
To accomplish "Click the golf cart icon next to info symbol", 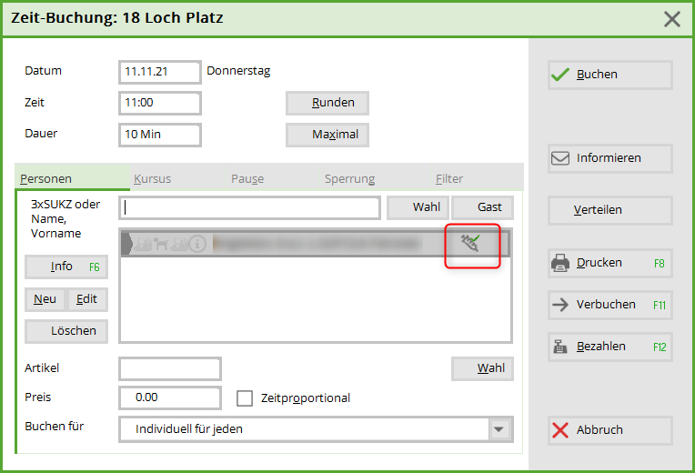I will (179, 244).
